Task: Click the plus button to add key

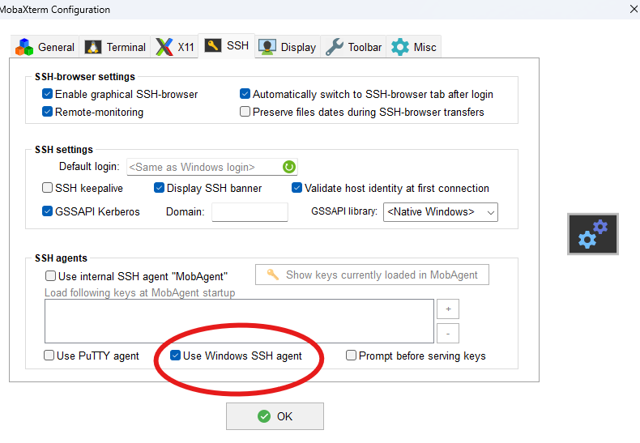Action: click(x=448, y=309)
